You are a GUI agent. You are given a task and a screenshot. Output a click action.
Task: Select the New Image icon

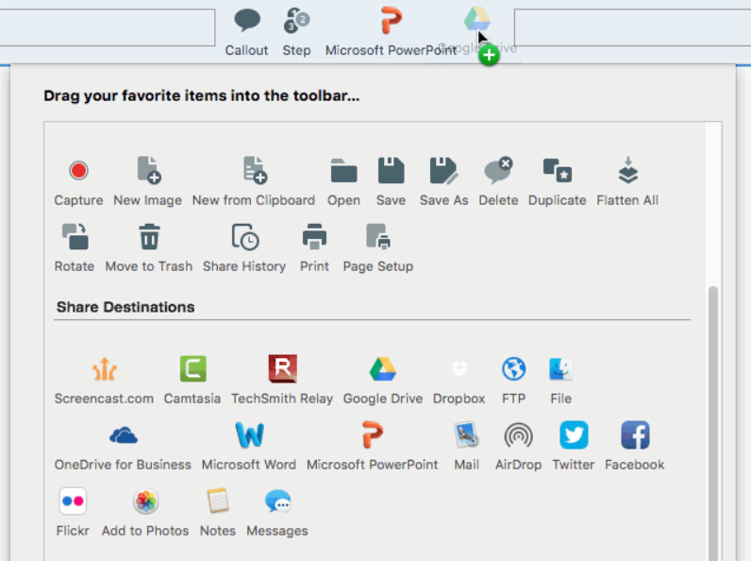148,170
